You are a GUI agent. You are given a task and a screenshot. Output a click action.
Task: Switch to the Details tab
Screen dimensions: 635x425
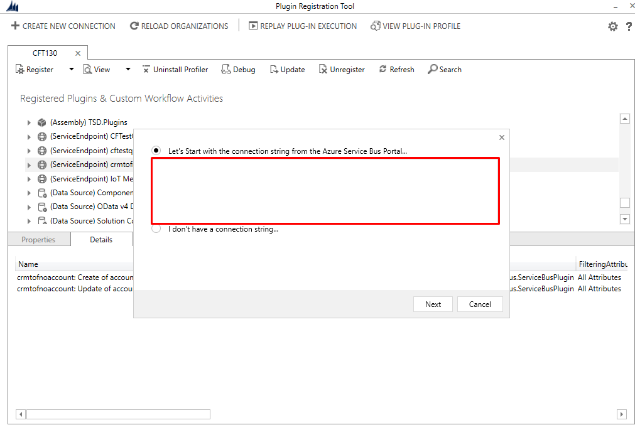click(x=101, y=240)
